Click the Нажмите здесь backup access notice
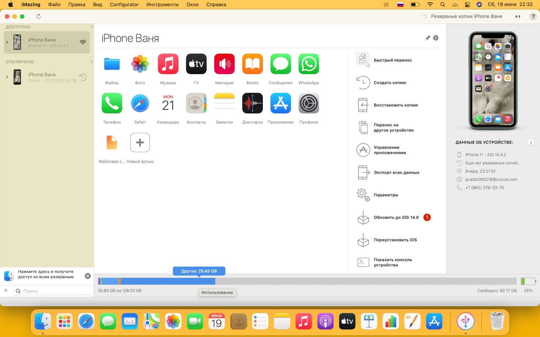The width and height of the screenshot is (540, 337). (x=46, y=274)
